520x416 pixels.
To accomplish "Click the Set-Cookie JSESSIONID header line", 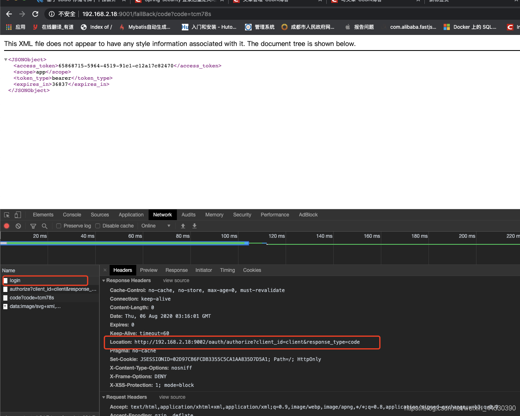I will [215, 359].
